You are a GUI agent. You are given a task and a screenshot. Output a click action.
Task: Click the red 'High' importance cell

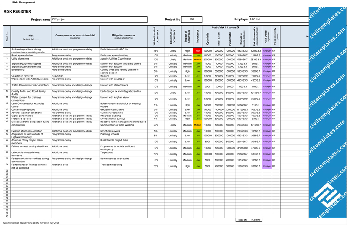click(198, 51)
